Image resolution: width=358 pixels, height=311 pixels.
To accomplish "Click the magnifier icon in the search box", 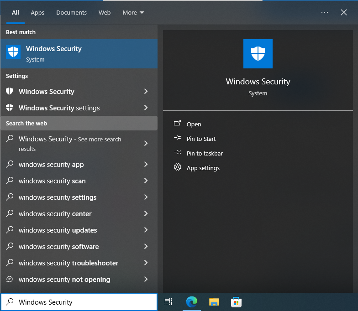I will tap(10, 302).
